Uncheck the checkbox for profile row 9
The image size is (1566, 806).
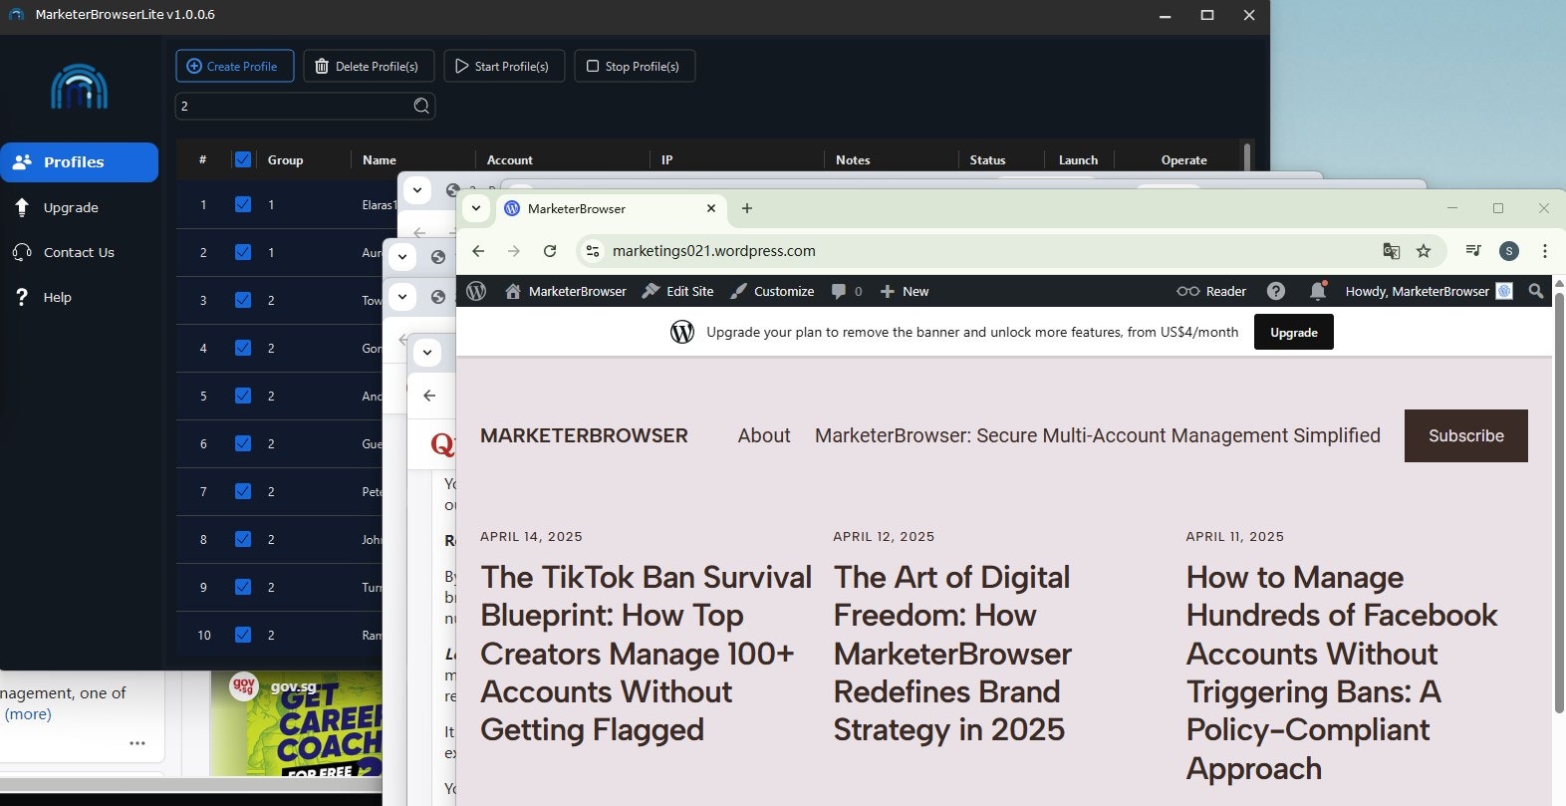(242, 587)
